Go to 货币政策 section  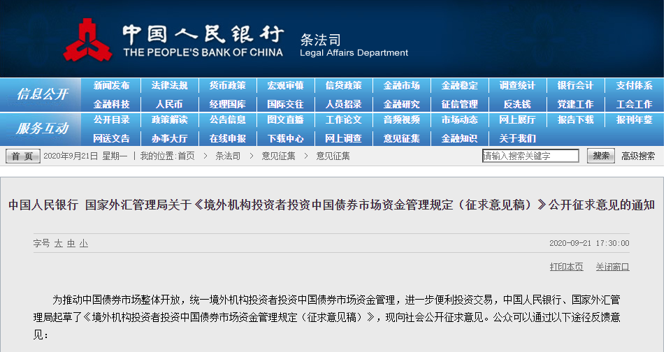[x=227, y=85]
